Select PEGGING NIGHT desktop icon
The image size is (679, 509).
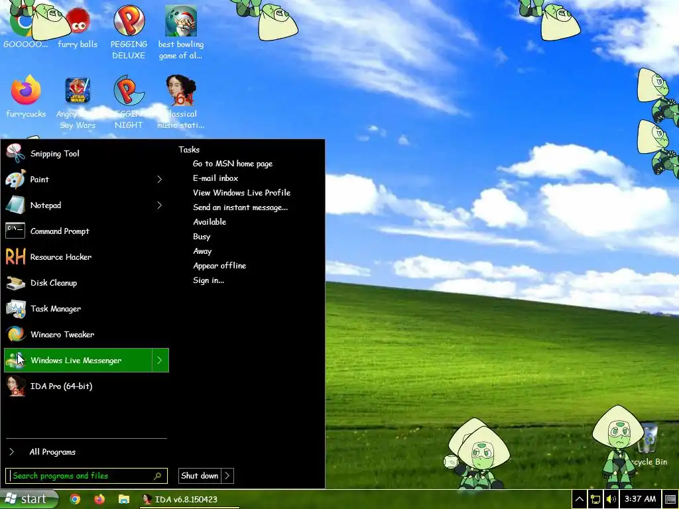pyautogui.click(x=129, y=103)
